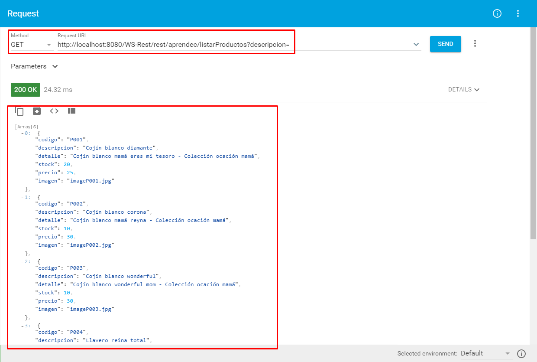Expand the DETAILS section
This screenshot has width=537, height=362.
coord(464,89)
